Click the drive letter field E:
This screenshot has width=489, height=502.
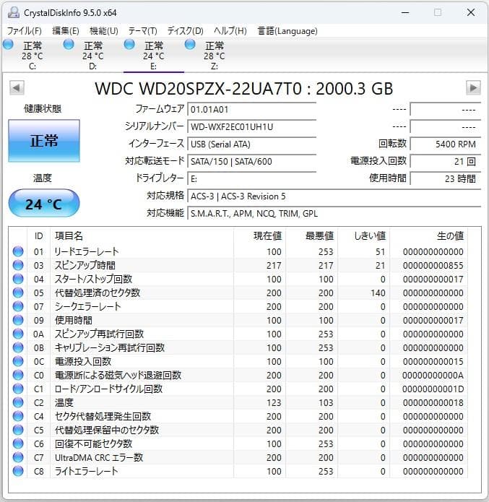click(251, 178)
